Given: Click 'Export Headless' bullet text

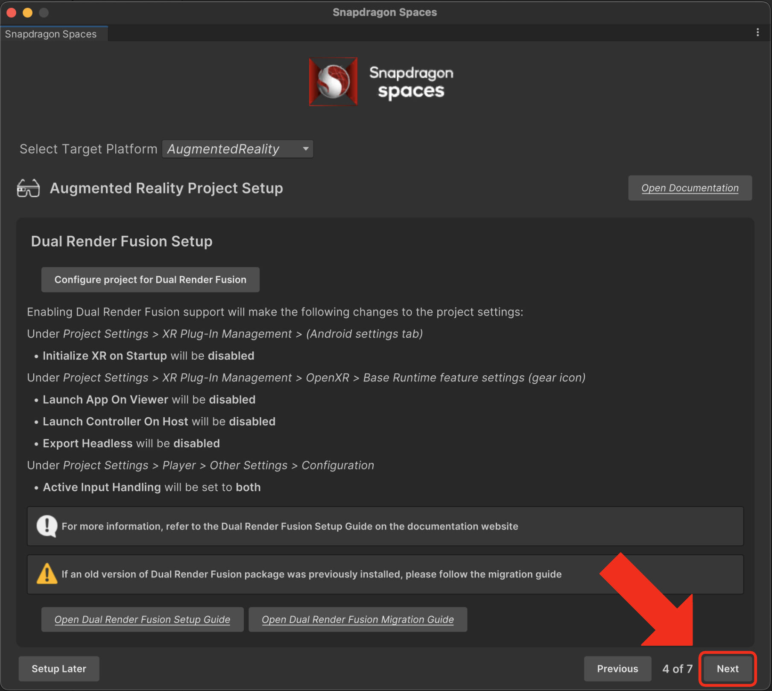Looking at the screenshot, I should point(88,443).
